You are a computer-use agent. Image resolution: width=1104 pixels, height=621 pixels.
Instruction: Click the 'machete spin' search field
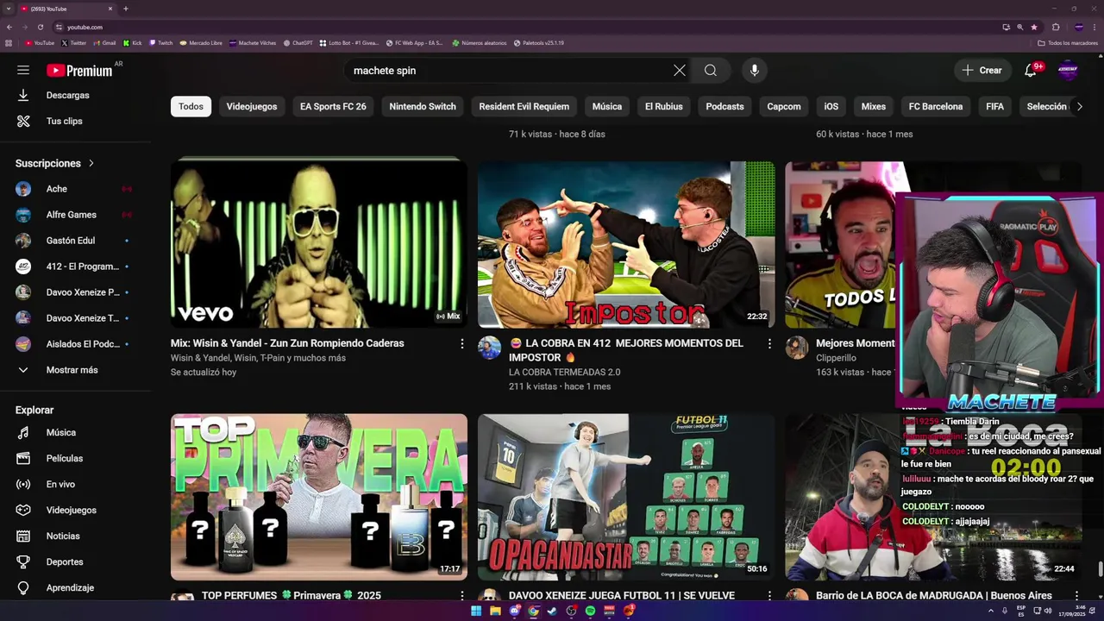click(509, 71)
